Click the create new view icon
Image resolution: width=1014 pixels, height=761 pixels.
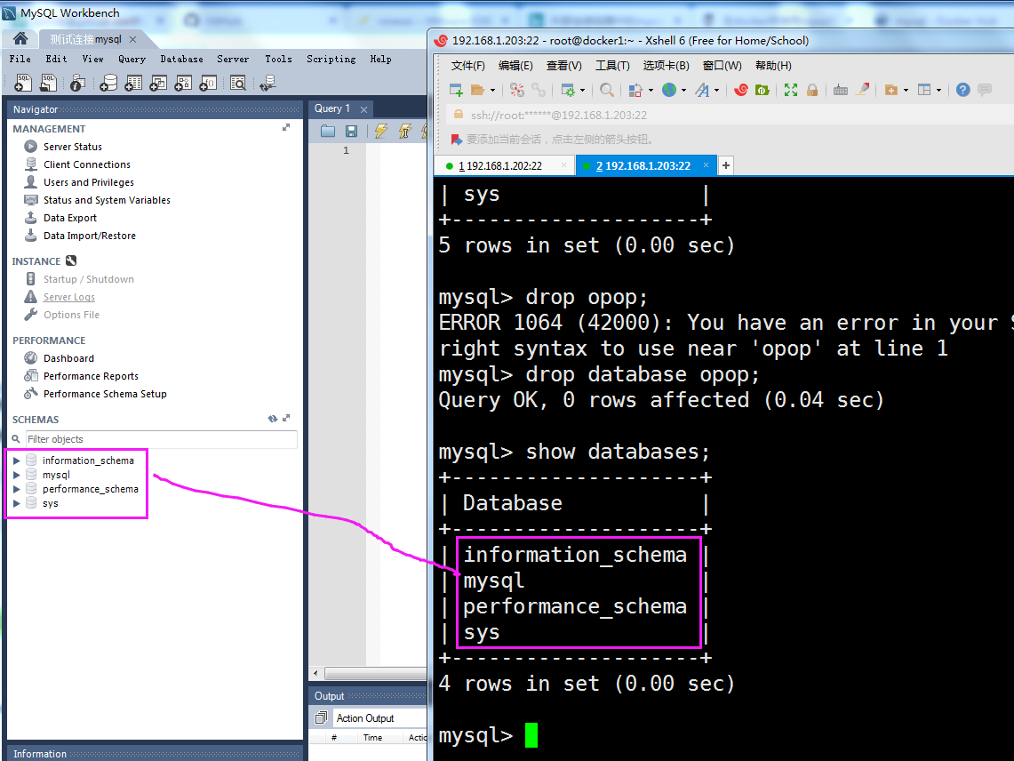(158, 82)
